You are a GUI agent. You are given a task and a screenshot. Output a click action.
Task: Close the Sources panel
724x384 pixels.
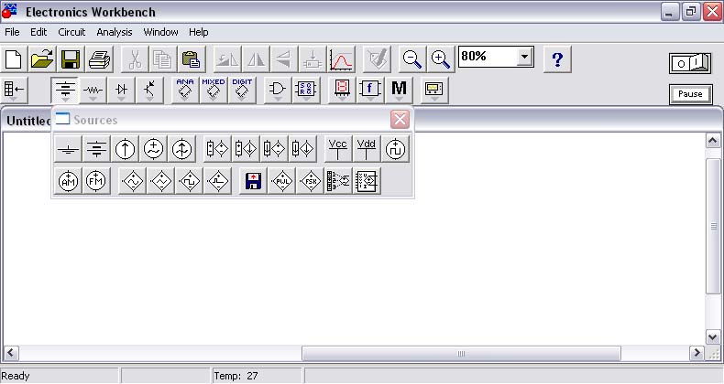[x=400, y=120]
